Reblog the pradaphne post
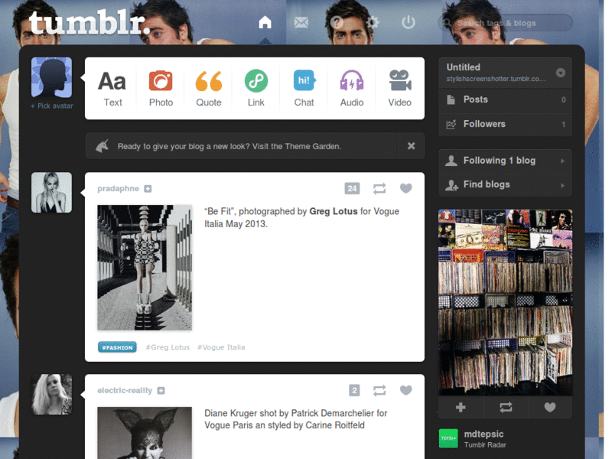The width and height of the screenshot is (612, 459). pyautogui.click(x=379, y=188)
